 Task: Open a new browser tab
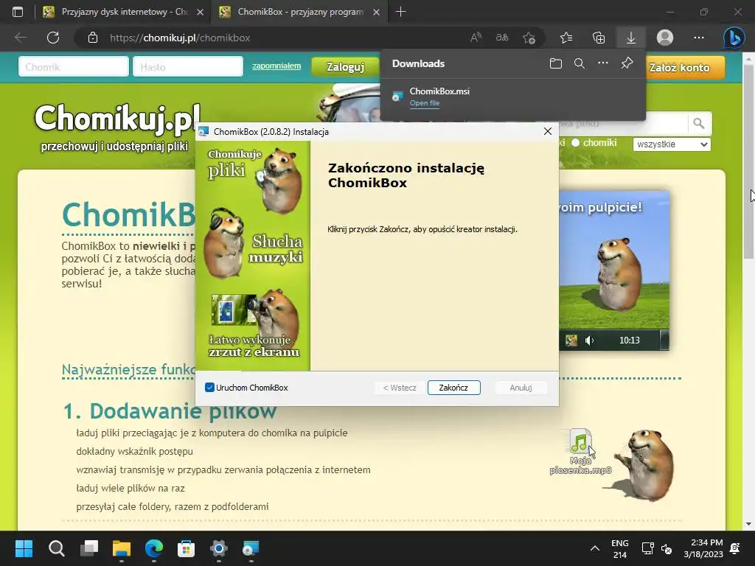400,12
